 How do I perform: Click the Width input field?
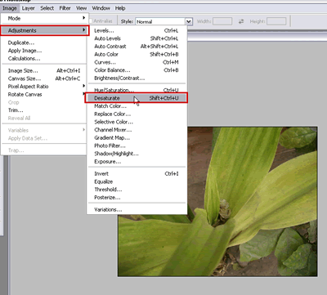tap(222, 21)
